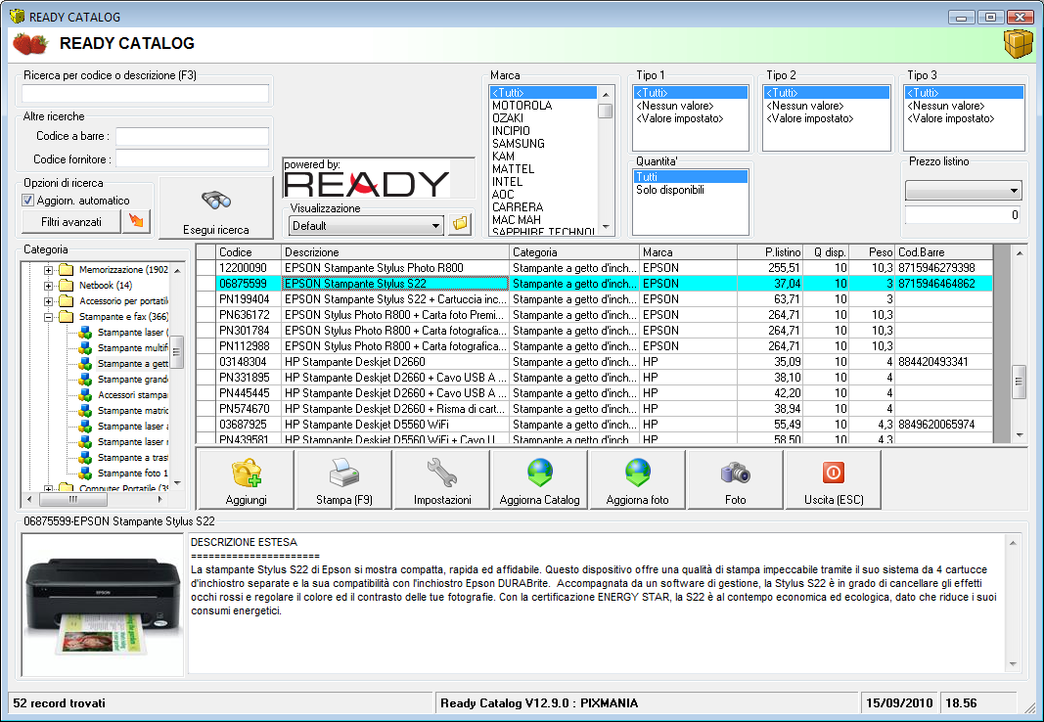Click the Stampante grand category icon

coord(85,380)
